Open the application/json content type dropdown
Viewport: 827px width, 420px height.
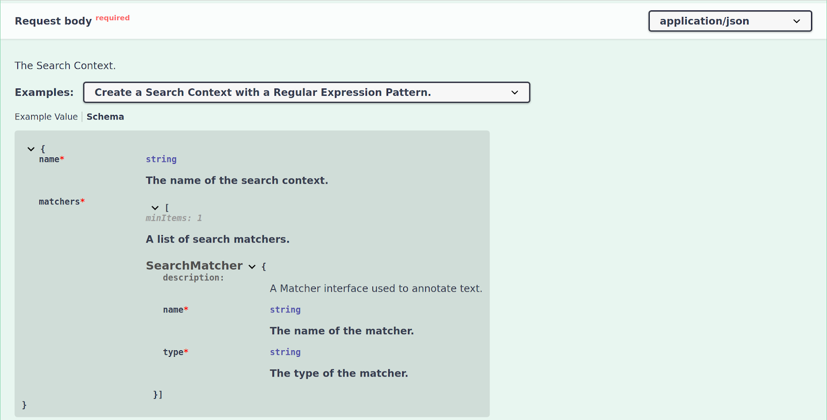730,21
